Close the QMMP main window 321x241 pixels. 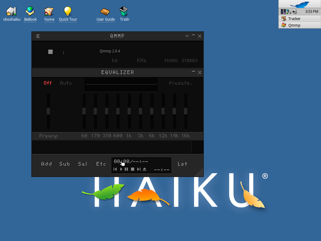200,36
